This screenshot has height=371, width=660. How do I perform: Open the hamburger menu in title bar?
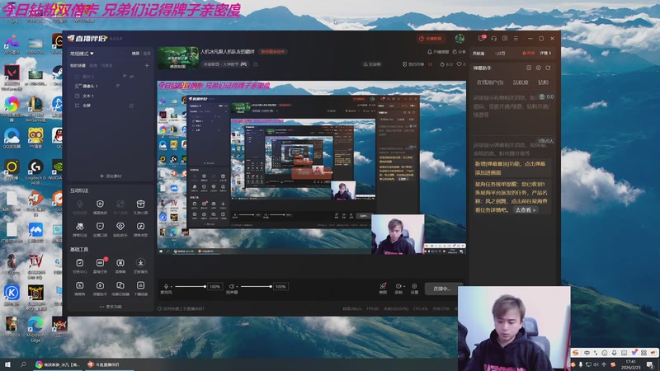(516, 38)
